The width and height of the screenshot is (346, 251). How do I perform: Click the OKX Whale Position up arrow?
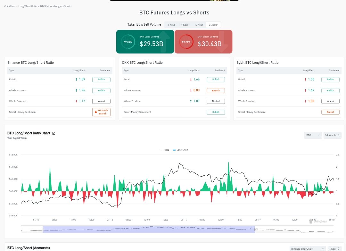point(191,101)
